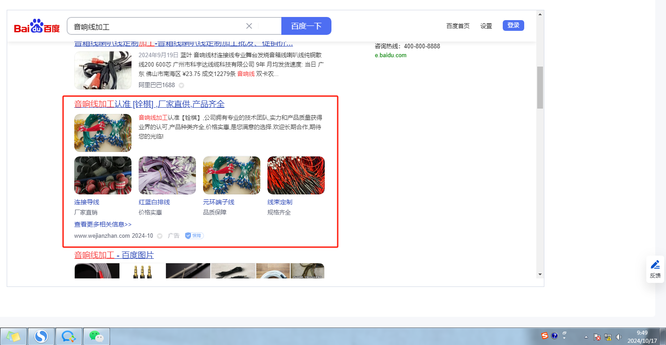The width and height of the screenshot is (666, 345).
Task: Open the 音箱线喇叭线定制加工 result title
Action: 183,43
